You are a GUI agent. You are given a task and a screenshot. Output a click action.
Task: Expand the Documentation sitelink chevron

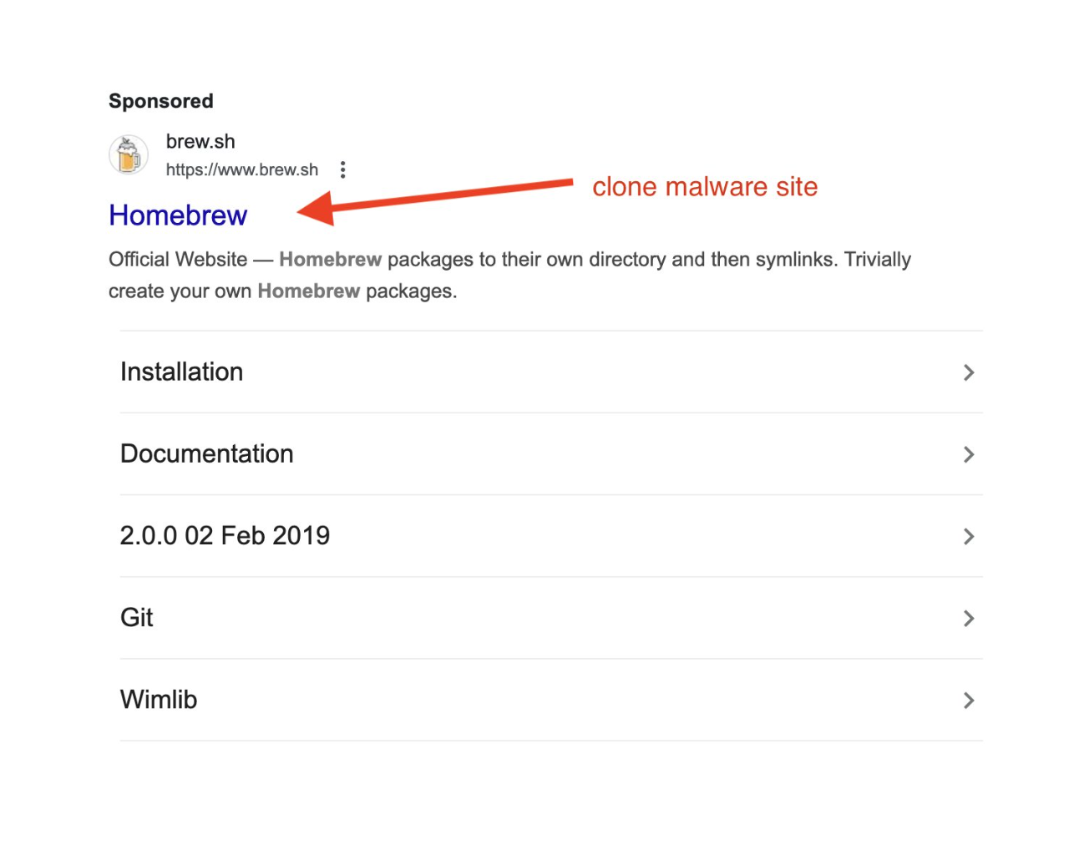969,454
